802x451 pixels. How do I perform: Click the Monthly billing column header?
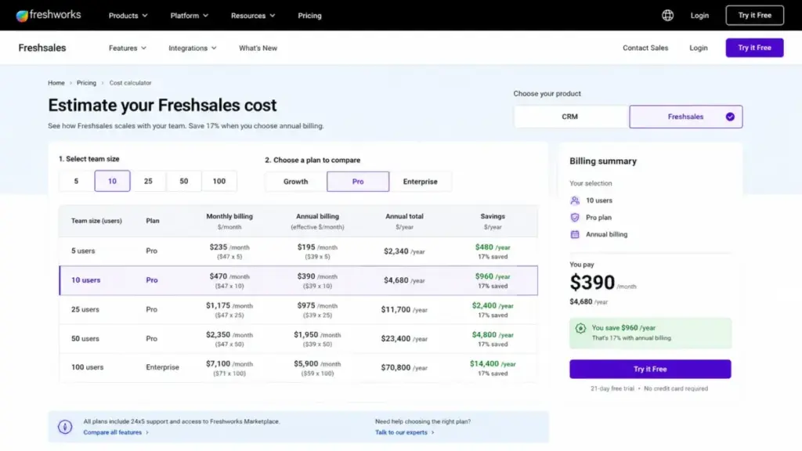(x=229, y=221)
